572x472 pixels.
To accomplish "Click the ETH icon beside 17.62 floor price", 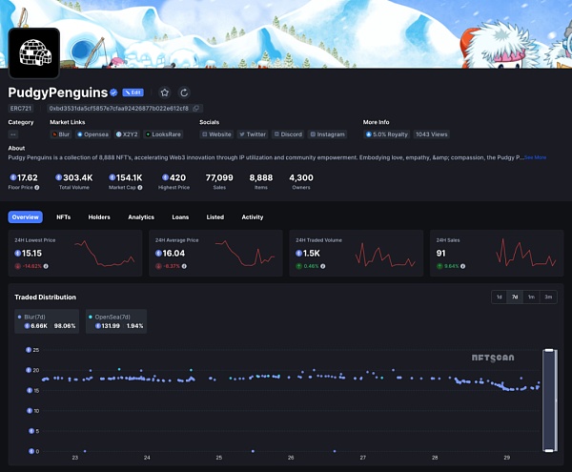I will pyautogui.click(x=13, y=177).
